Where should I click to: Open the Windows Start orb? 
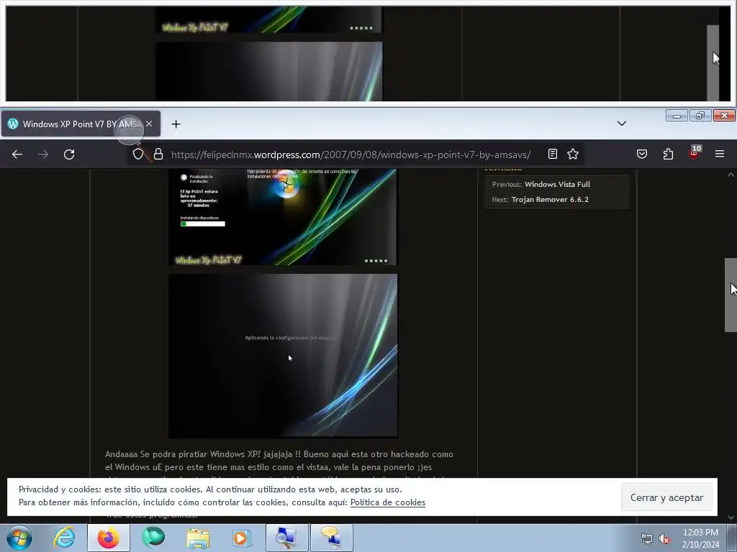tap(19, 538)
